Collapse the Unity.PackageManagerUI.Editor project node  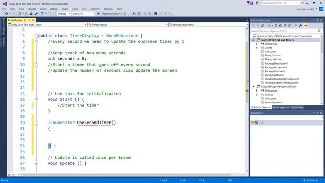(x=253, y=87)
